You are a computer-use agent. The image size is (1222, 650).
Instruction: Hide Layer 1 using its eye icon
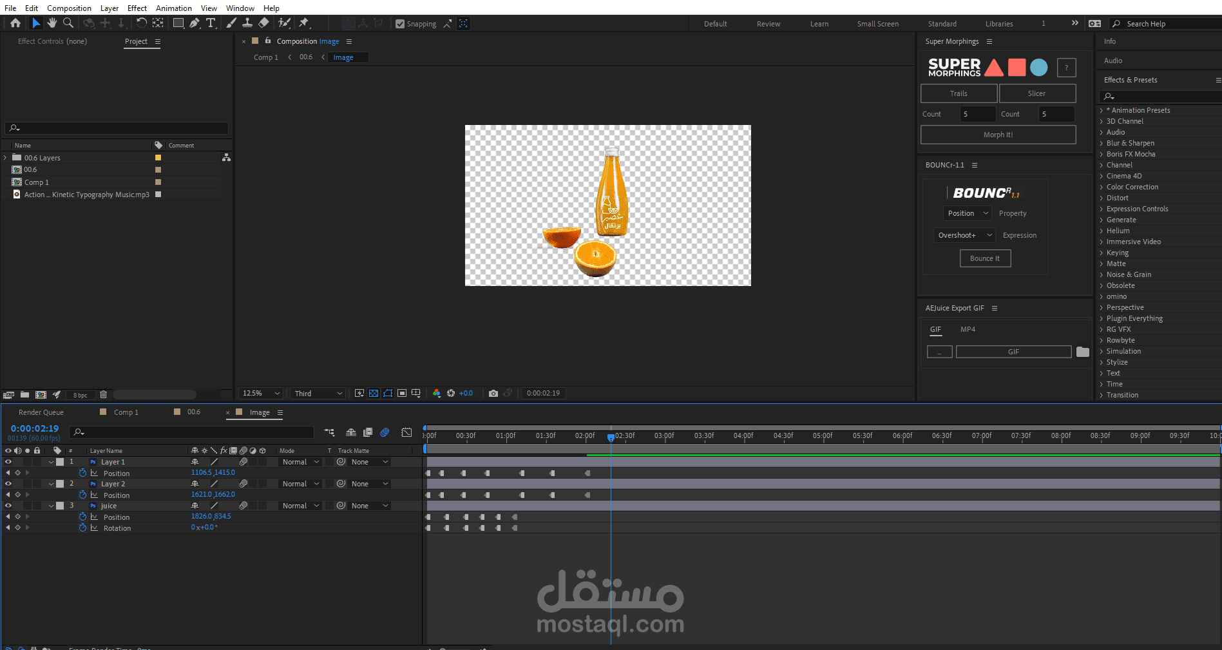coord(8,462)
